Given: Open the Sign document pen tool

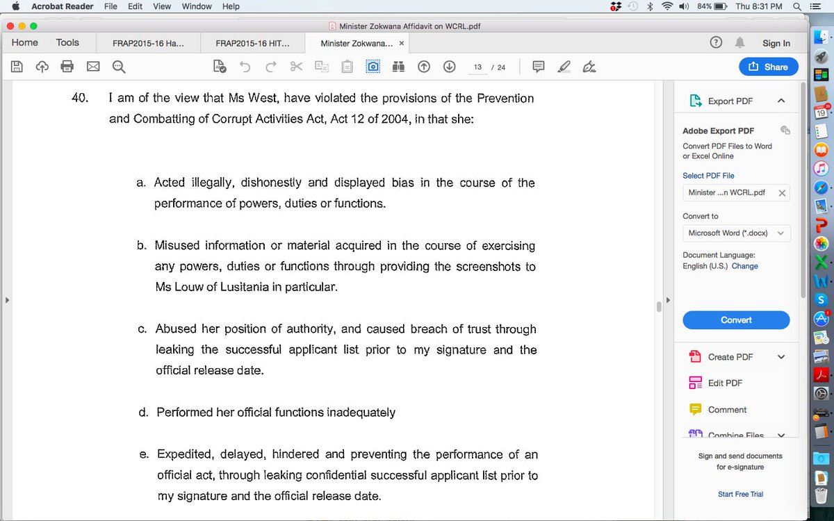Looking at the screenshot, I should tap(589, 67).
